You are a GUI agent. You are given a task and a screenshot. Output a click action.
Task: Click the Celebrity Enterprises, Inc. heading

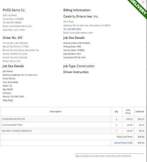tap(81, 16)
